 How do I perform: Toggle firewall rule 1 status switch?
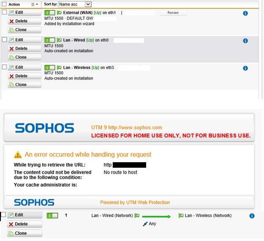pos(52,216)
